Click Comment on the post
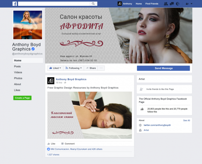 [x=68, y=143]
